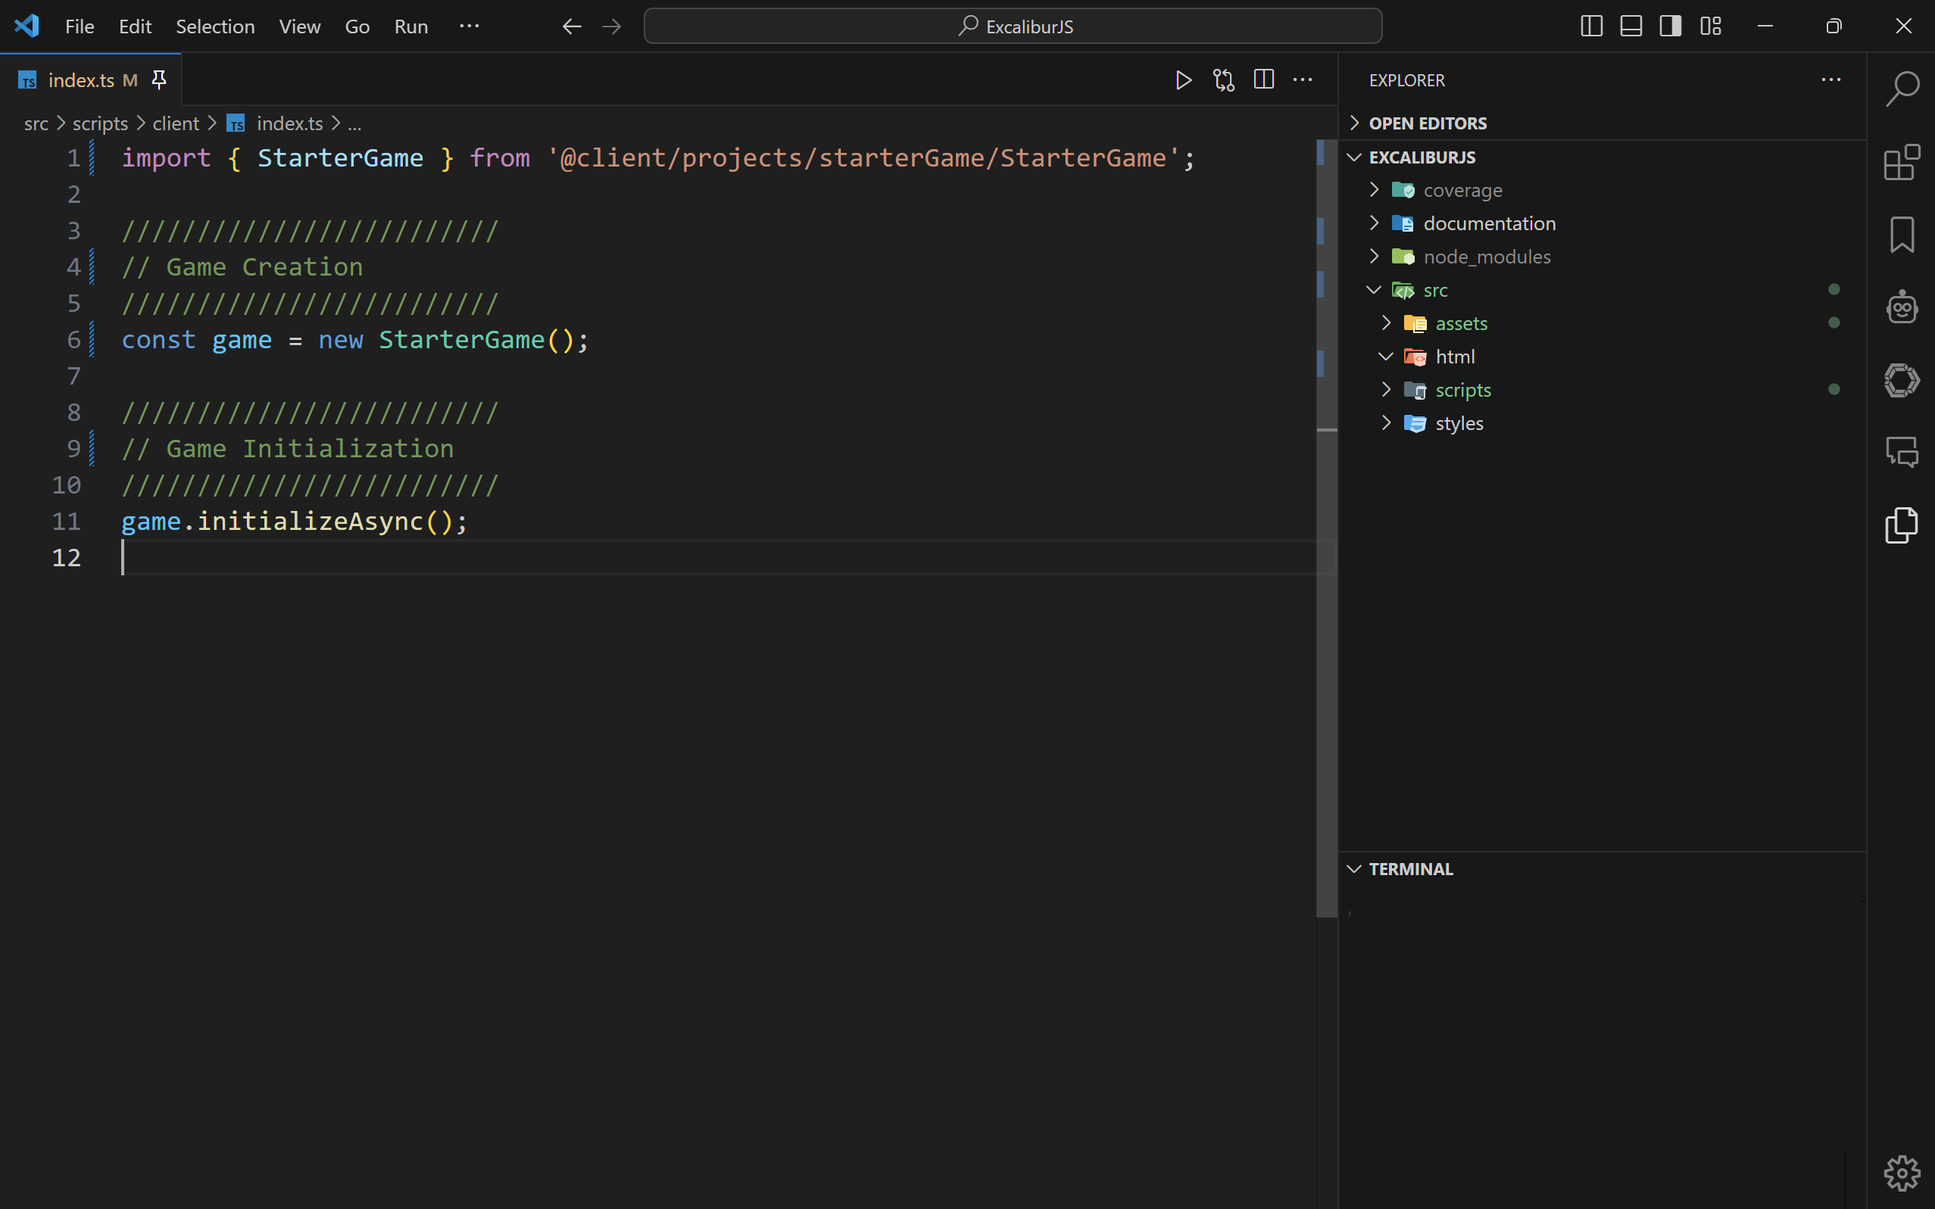Click the index.ts breadcrumb segment
The height and width of the screenshot is (1209, 1935).
289,123
